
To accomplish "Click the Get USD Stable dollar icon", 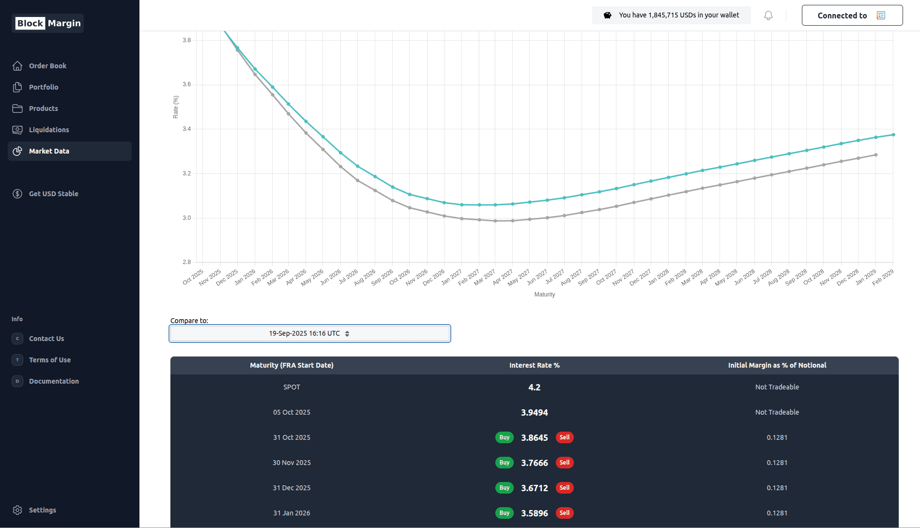I will pyautogui.click(x=17, y=194).
